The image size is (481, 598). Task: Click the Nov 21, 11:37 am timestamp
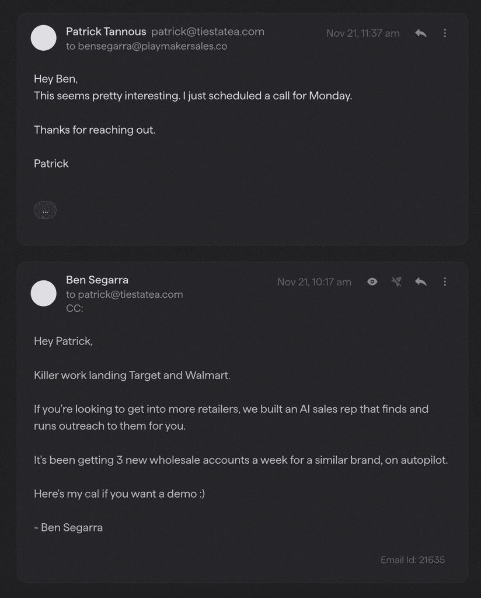click(363, 33)
